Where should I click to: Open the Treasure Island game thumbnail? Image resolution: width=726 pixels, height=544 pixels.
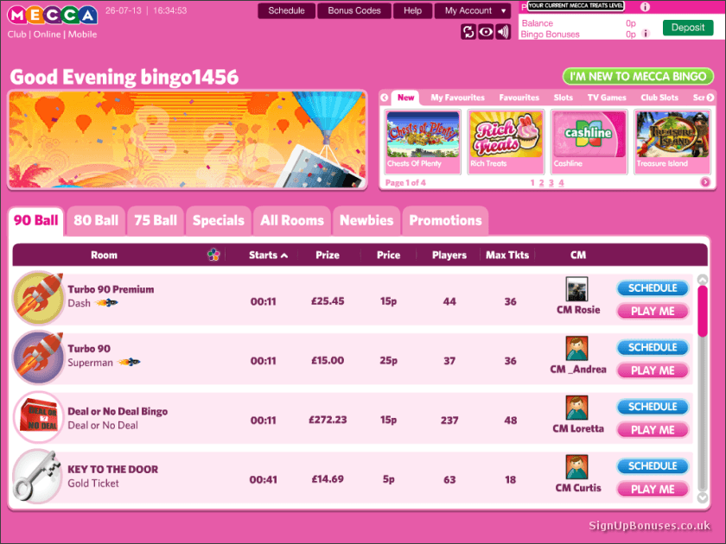tap(672, 141)
